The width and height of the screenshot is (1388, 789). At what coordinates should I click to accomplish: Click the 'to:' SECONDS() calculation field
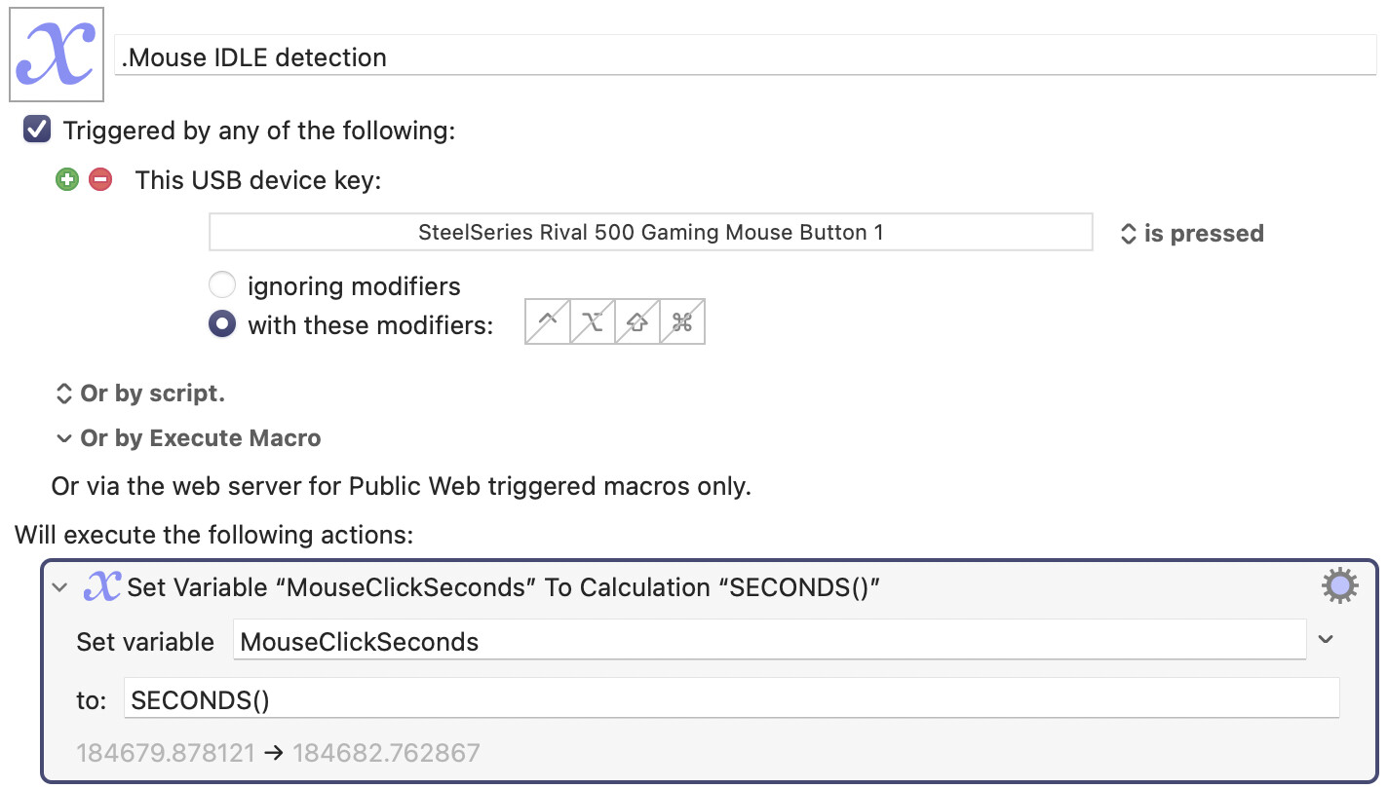point(731,699)
